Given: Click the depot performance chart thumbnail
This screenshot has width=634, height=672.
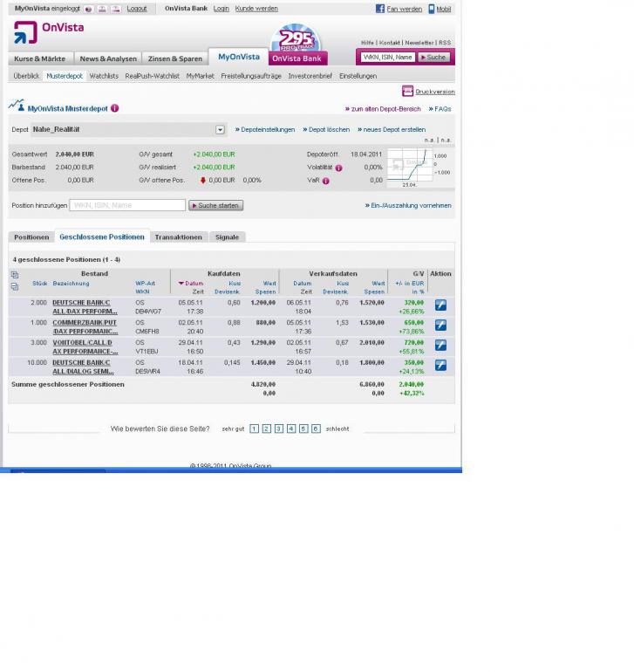Looking at the screenshot, I should tap(410, 168).
